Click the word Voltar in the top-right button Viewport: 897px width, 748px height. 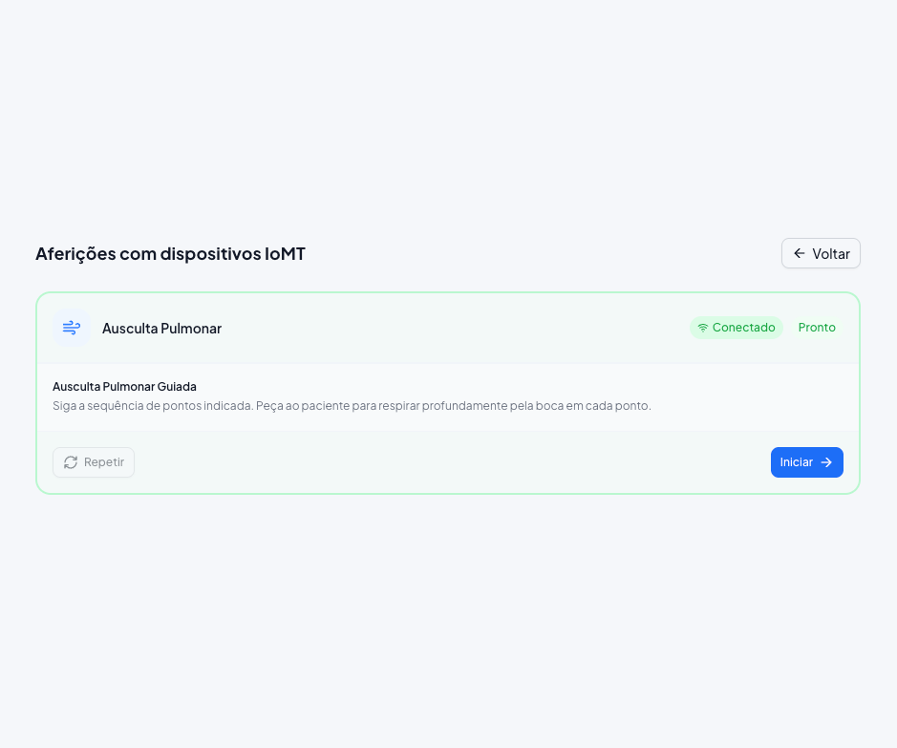click(x=831, y=254)
